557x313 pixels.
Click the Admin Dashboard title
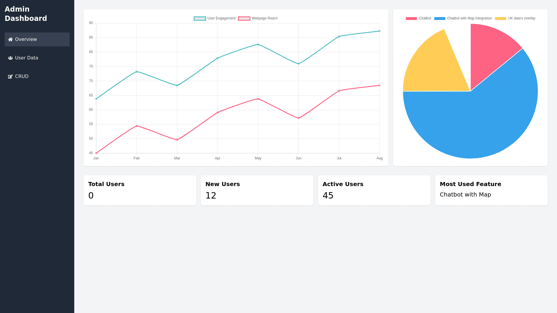click(x=26, y=14)
